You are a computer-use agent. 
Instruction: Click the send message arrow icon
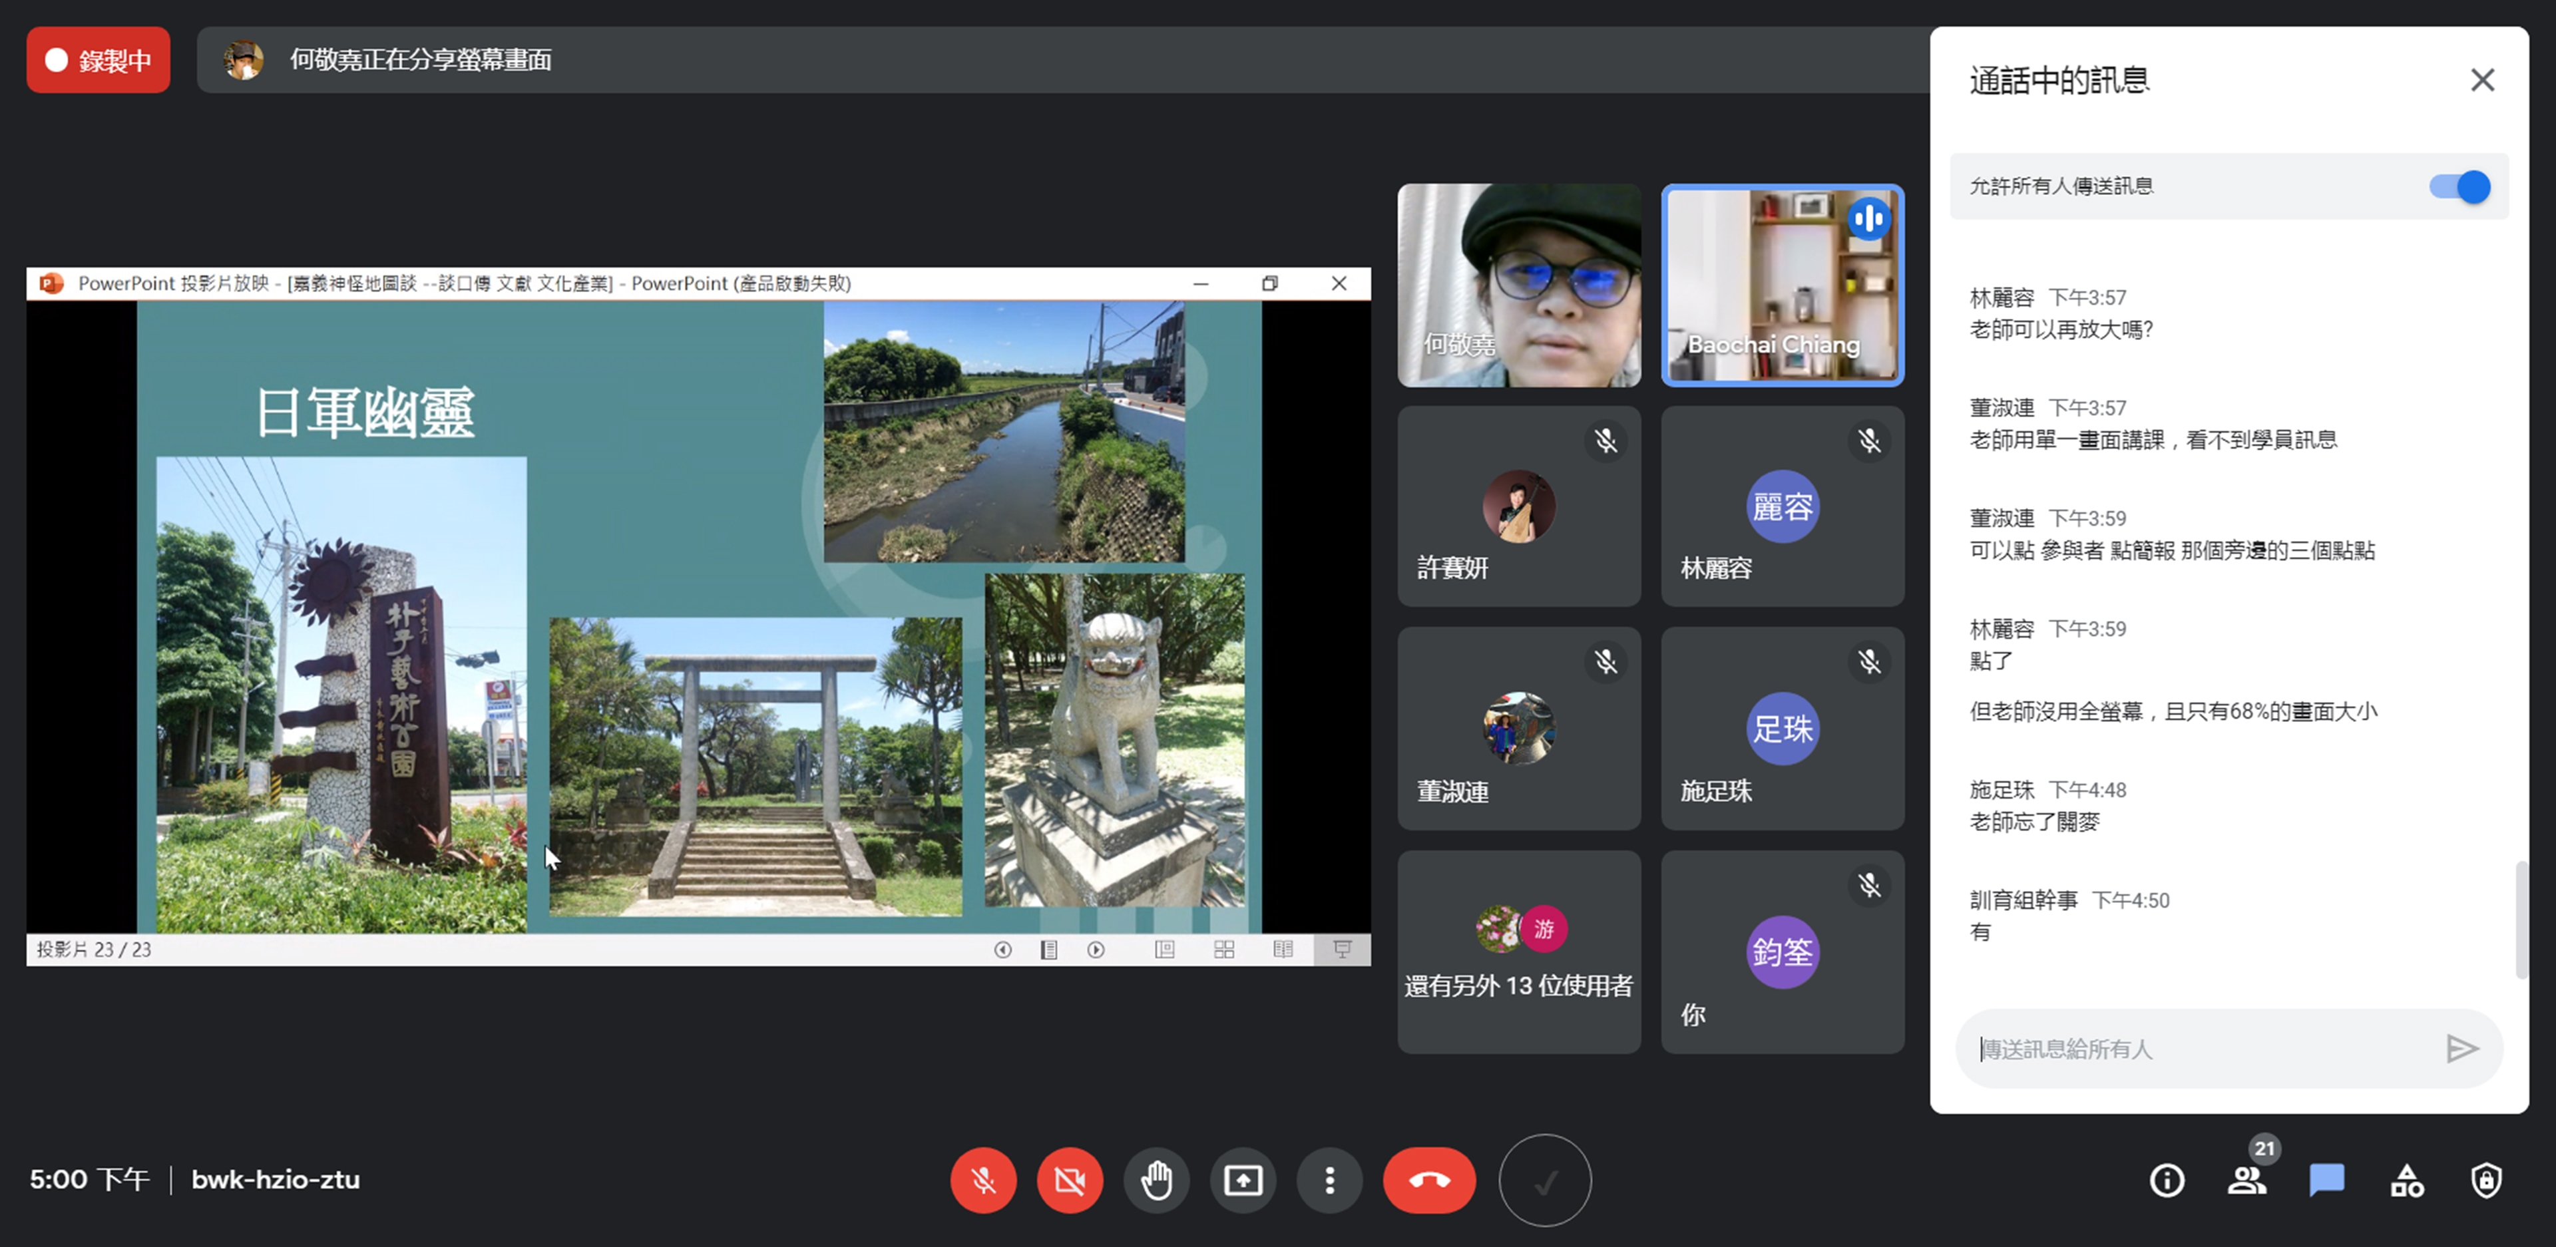click(2461, 1049)
